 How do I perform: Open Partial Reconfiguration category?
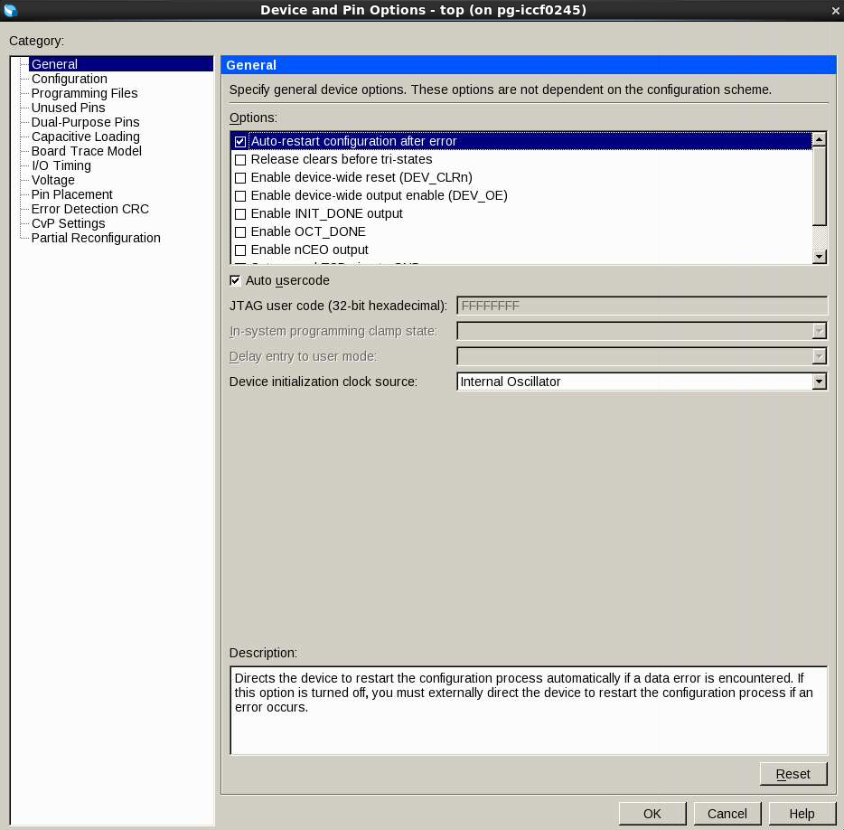click(x=96, y=238)
